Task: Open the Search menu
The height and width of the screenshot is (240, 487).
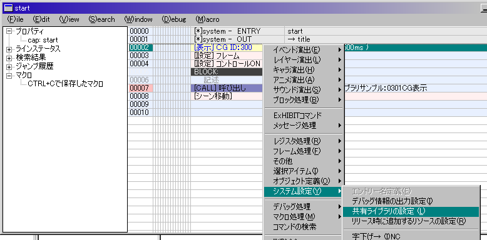Action: [101, 19]
